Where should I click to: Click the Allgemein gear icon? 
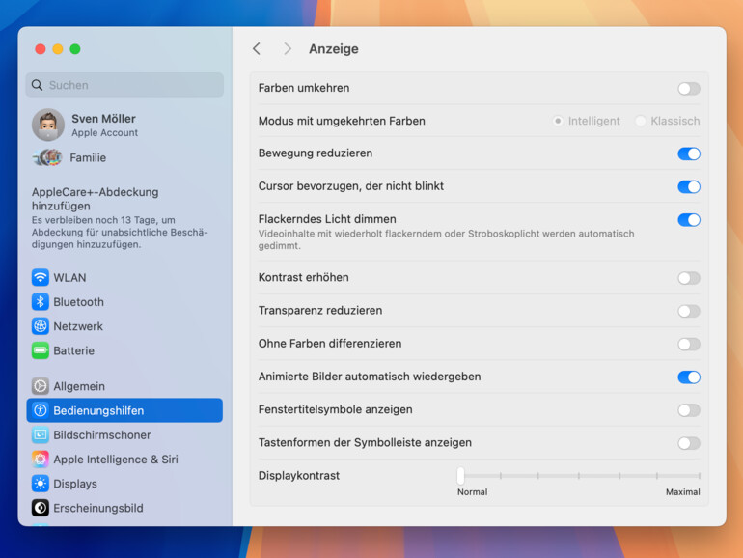41,386
